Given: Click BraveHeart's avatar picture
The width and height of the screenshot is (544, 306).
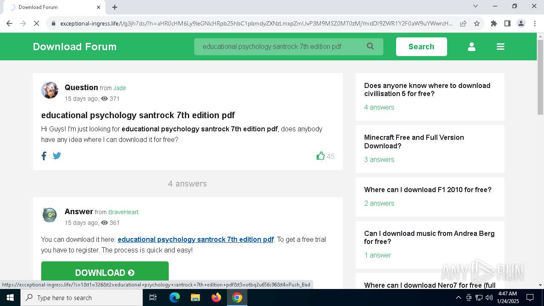Looking at the screenshot, I should [50, 215].
